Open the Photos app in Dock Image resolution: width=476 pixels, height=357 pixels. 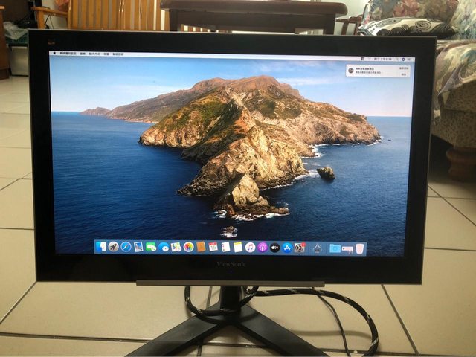(x=189, y=247)
